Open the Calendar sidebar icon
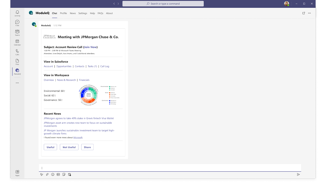 (x=17, y=42)
